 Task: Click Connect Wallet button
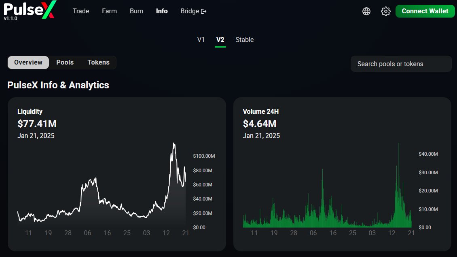425,11
